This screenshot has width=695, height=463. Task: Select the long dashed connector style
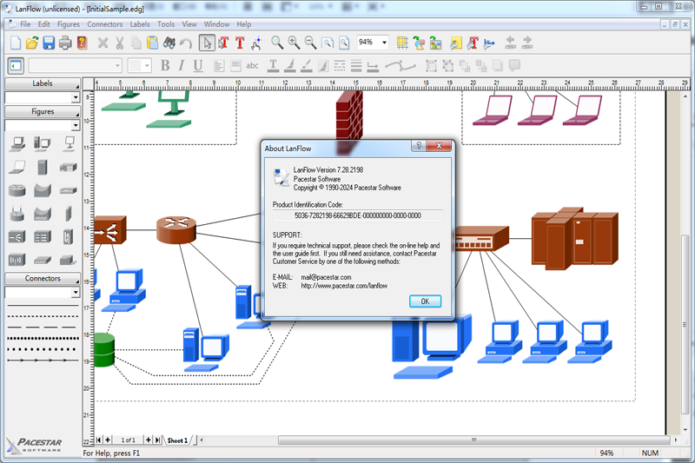click(43, 327)
